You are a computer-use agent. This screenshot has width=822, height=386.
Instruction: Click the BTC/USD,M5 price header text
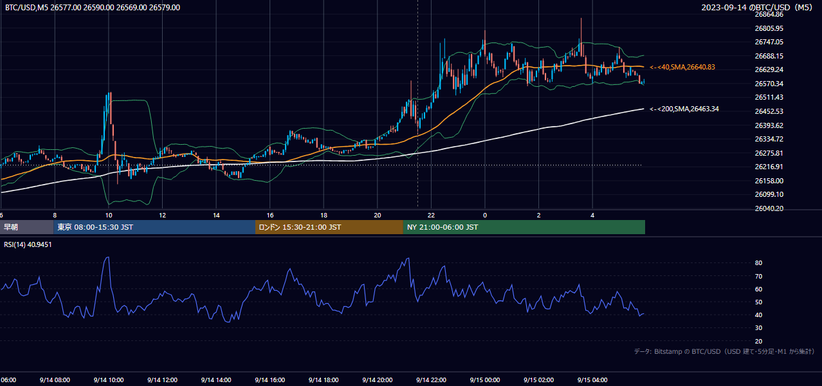(x=93, y=8)
